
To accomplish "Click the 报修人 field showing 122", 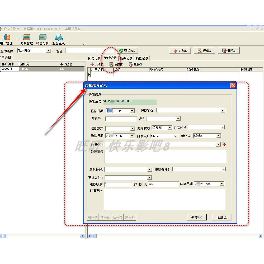I will 163,184.
